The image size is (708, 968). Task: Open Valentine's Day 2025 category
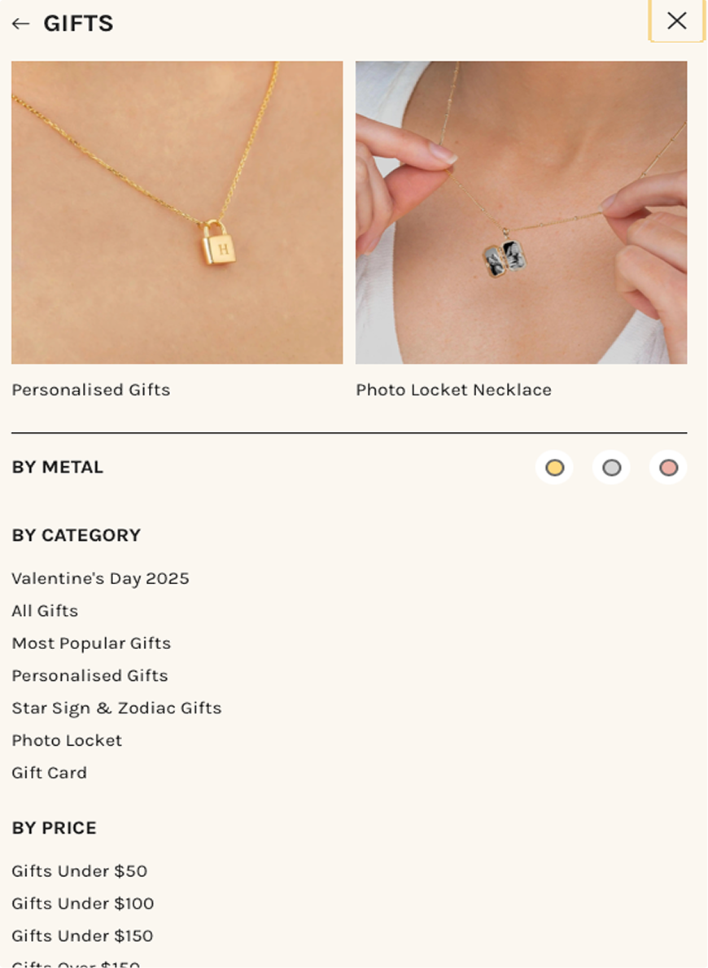(x=100, y=578)
